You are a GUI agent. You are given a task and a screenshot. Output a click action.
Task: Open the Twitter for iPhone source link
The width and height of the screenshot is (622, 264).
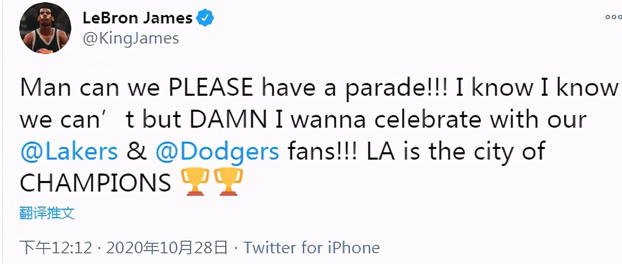[312, 247]
